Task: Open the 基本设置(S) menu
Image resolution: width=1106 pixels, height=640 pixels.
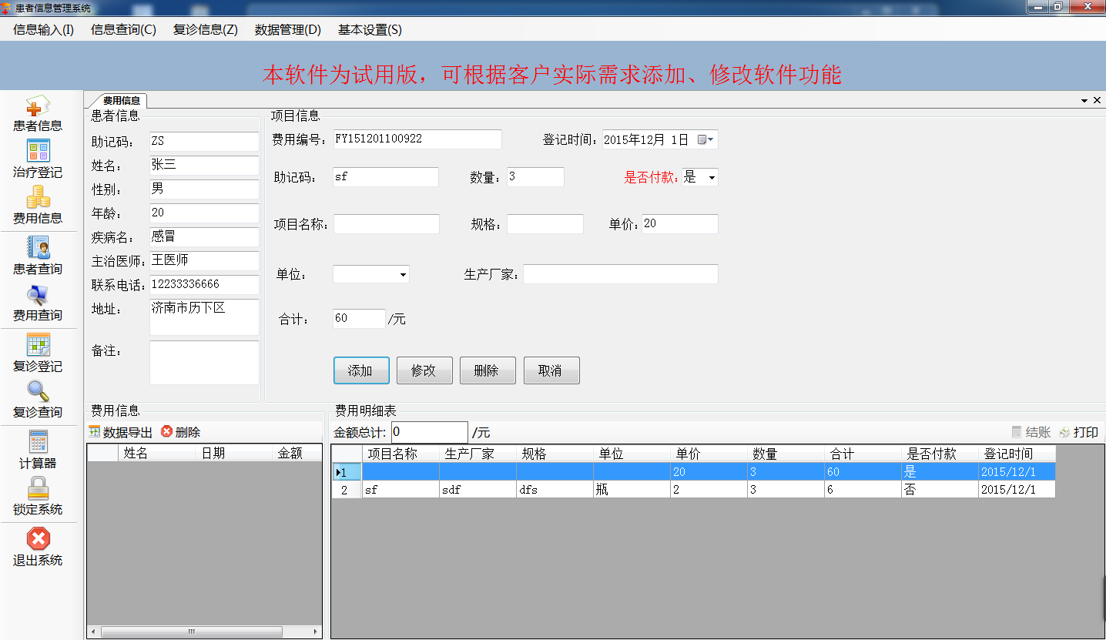Action: coord(370,30)
